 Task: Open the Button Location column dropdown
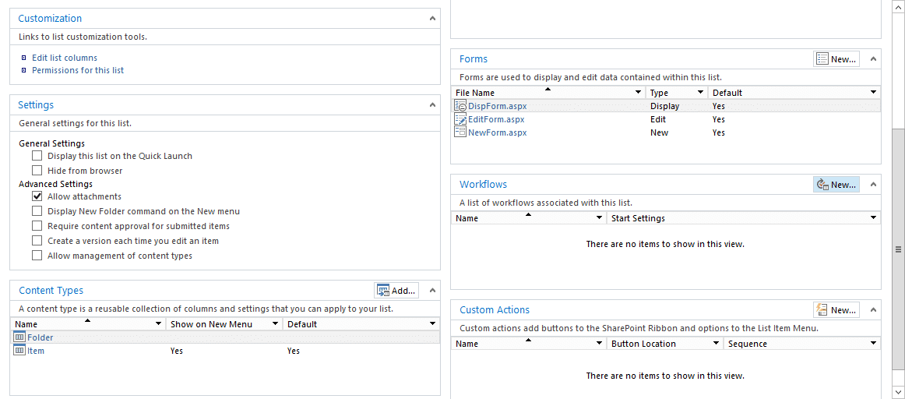pyautogui.click(x=716, y=344)
